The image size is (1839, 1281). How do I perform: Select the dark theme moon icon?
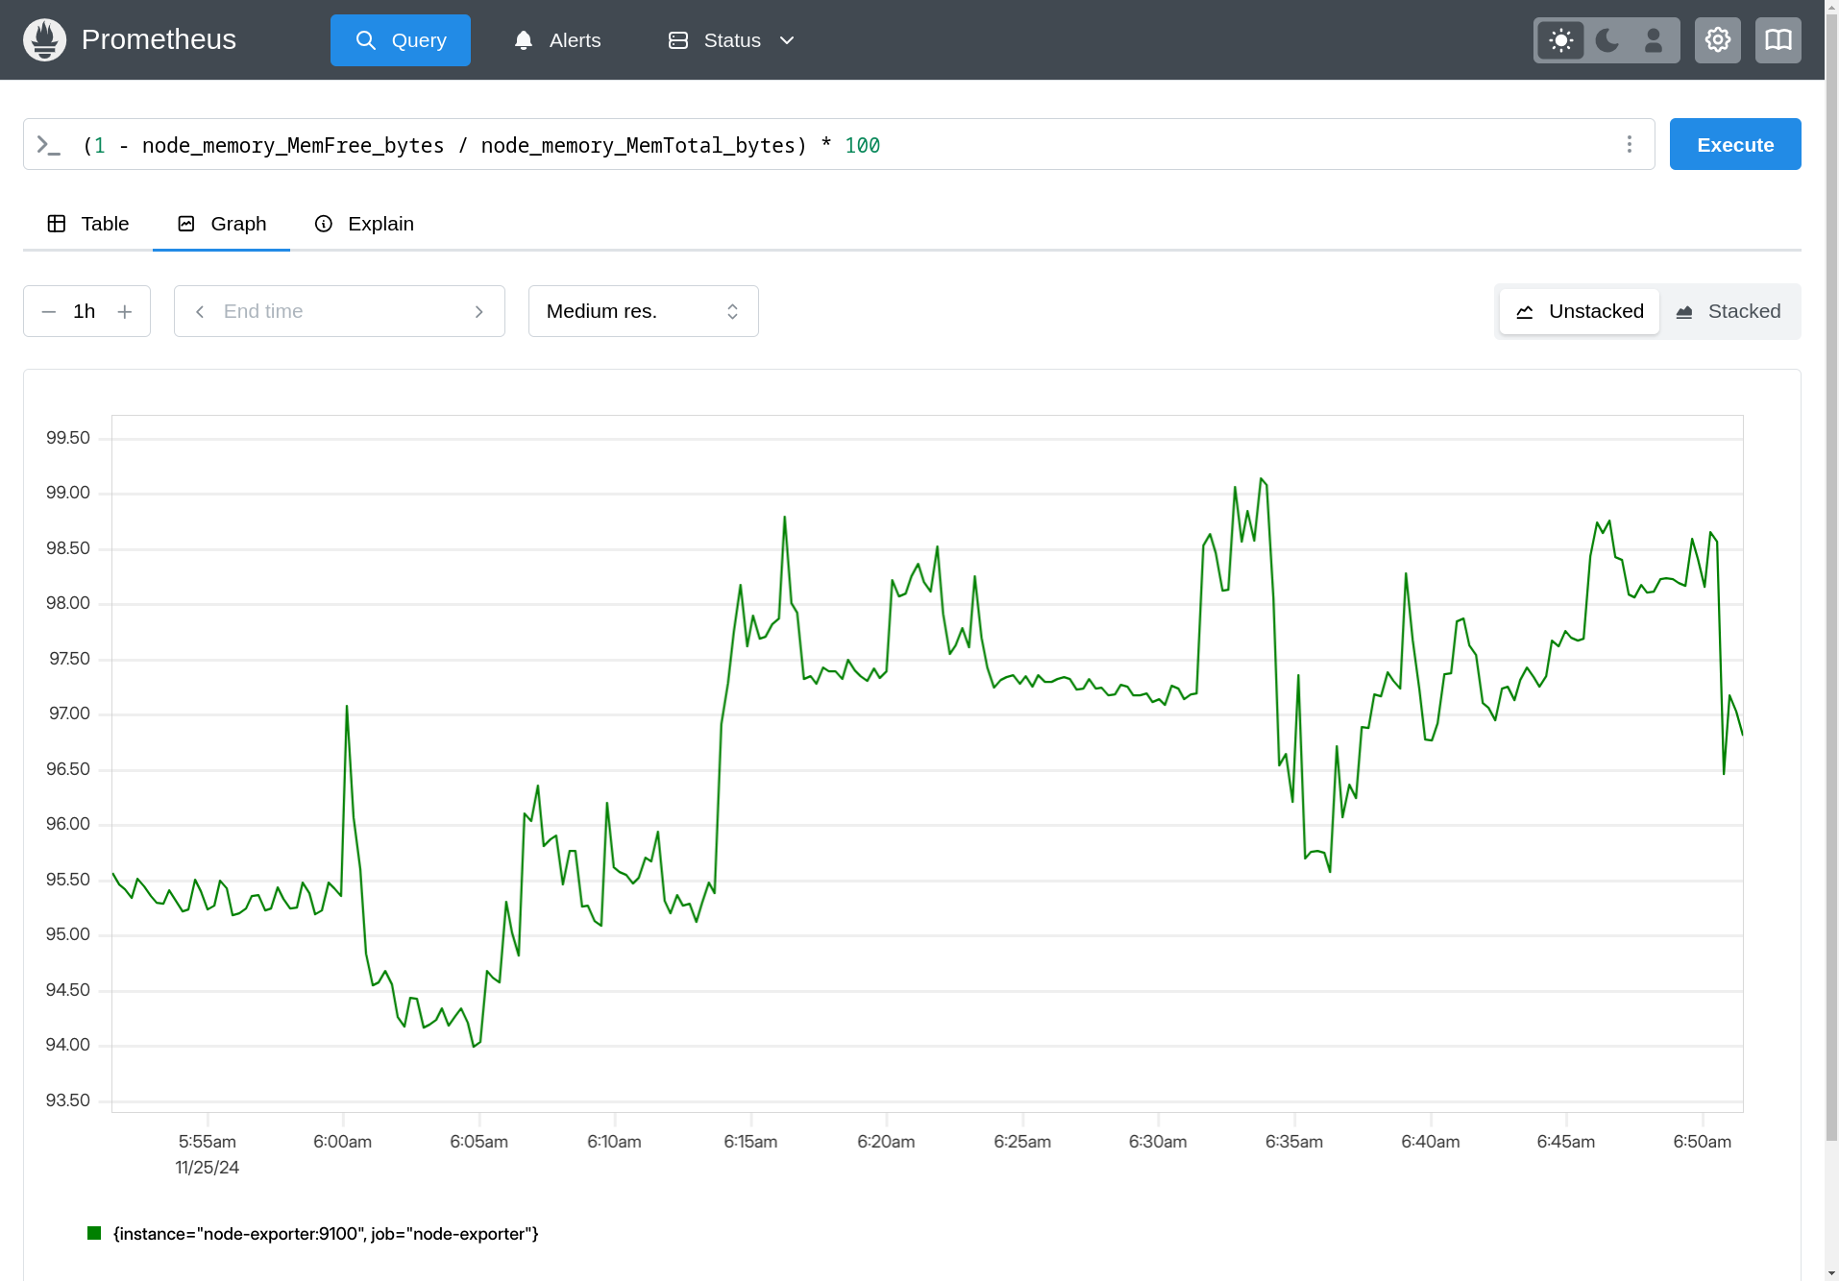point(1606,39)
